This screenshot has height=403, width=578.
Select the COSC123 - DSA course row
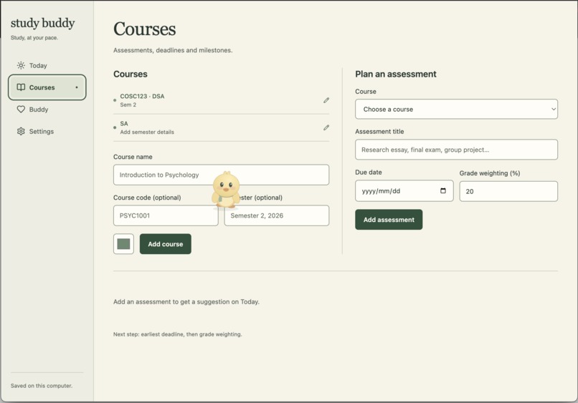coord(221,100)
